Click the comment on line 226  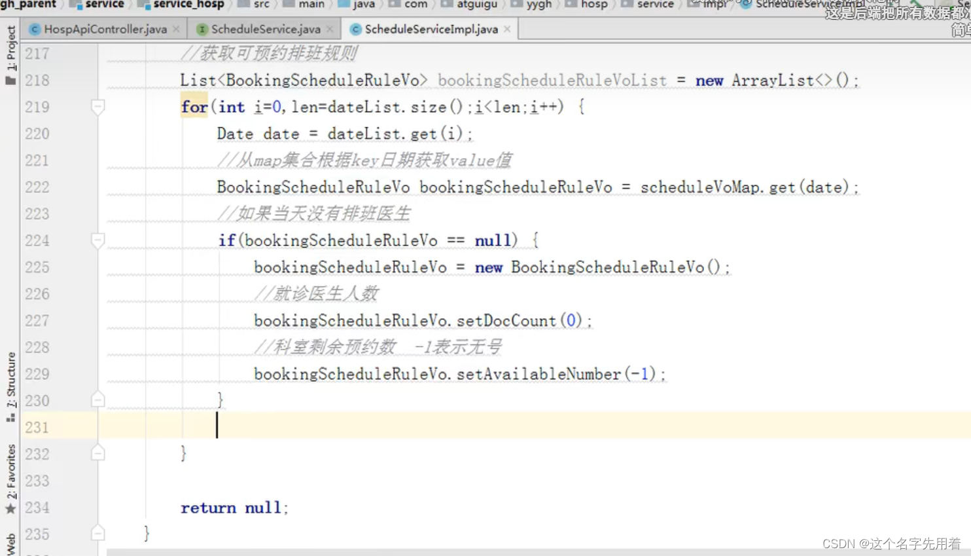[316, 293]
